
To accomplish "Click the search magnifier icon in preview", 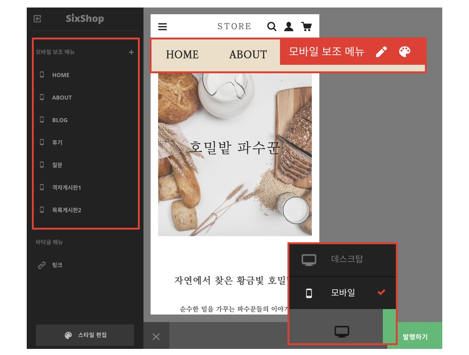I will pyautogui.click(x=272, y=27).
